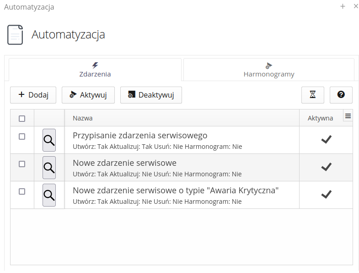Click the Automatyzacja document icon in header
The width and height of the screenshot is (359, 273).
(15, 35)
